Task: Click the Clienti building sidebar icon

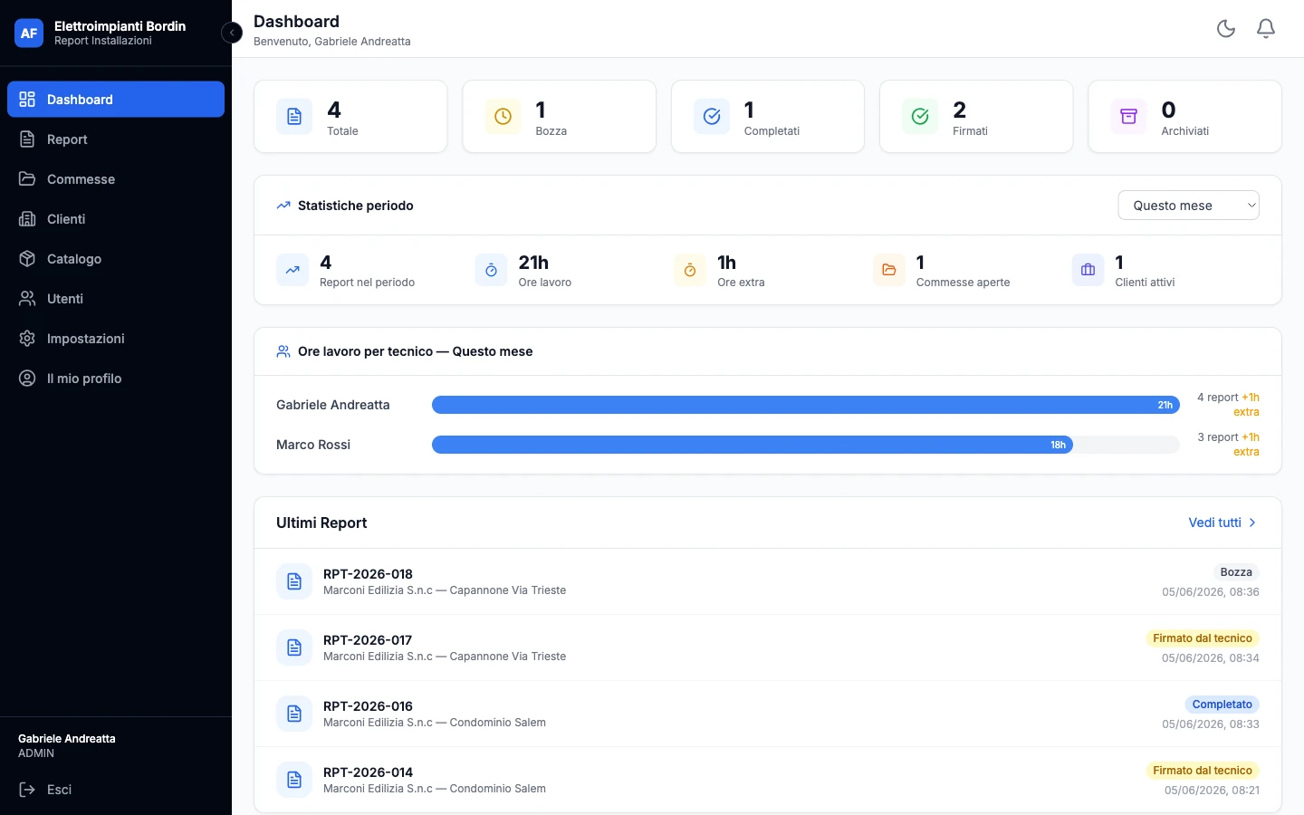Action: (27, 219)
